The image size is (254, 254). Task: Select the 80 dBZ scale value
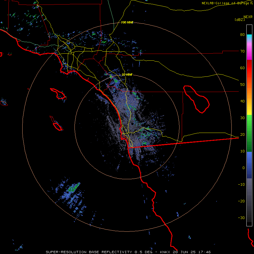click(x=242, y=35)
